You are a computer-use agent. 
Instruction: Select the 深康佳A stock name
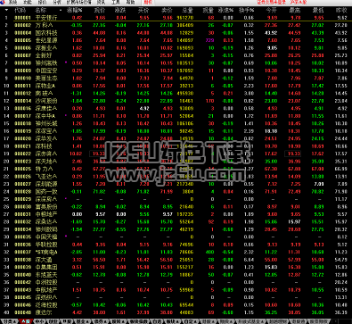click(46, 109)
